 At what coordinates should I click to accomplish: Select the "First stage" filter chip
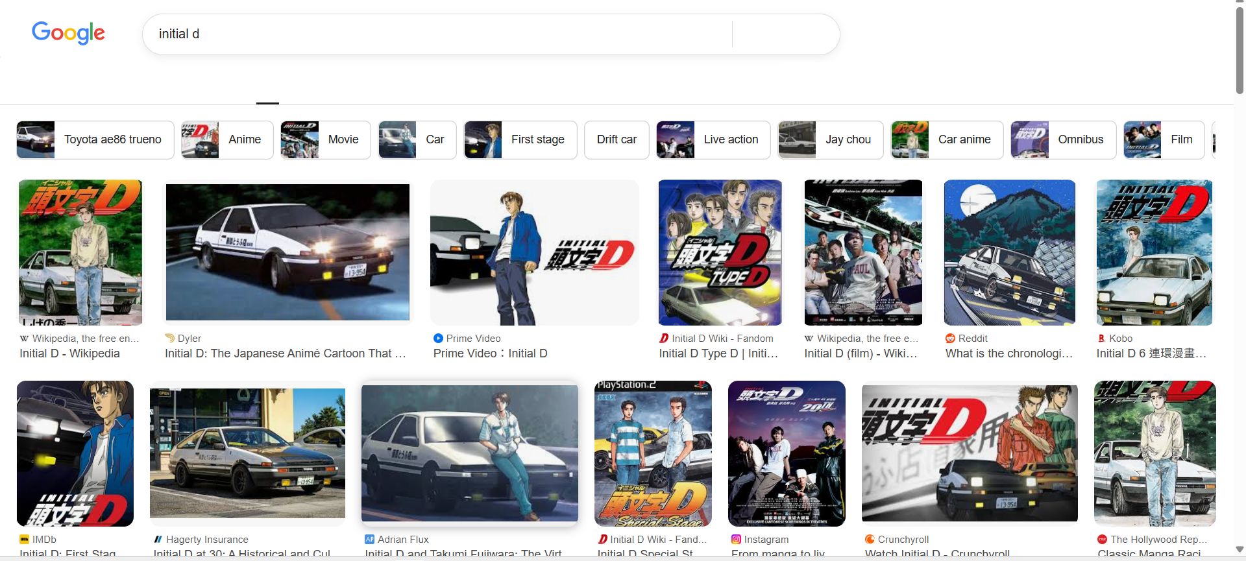[x=520, y=139]
